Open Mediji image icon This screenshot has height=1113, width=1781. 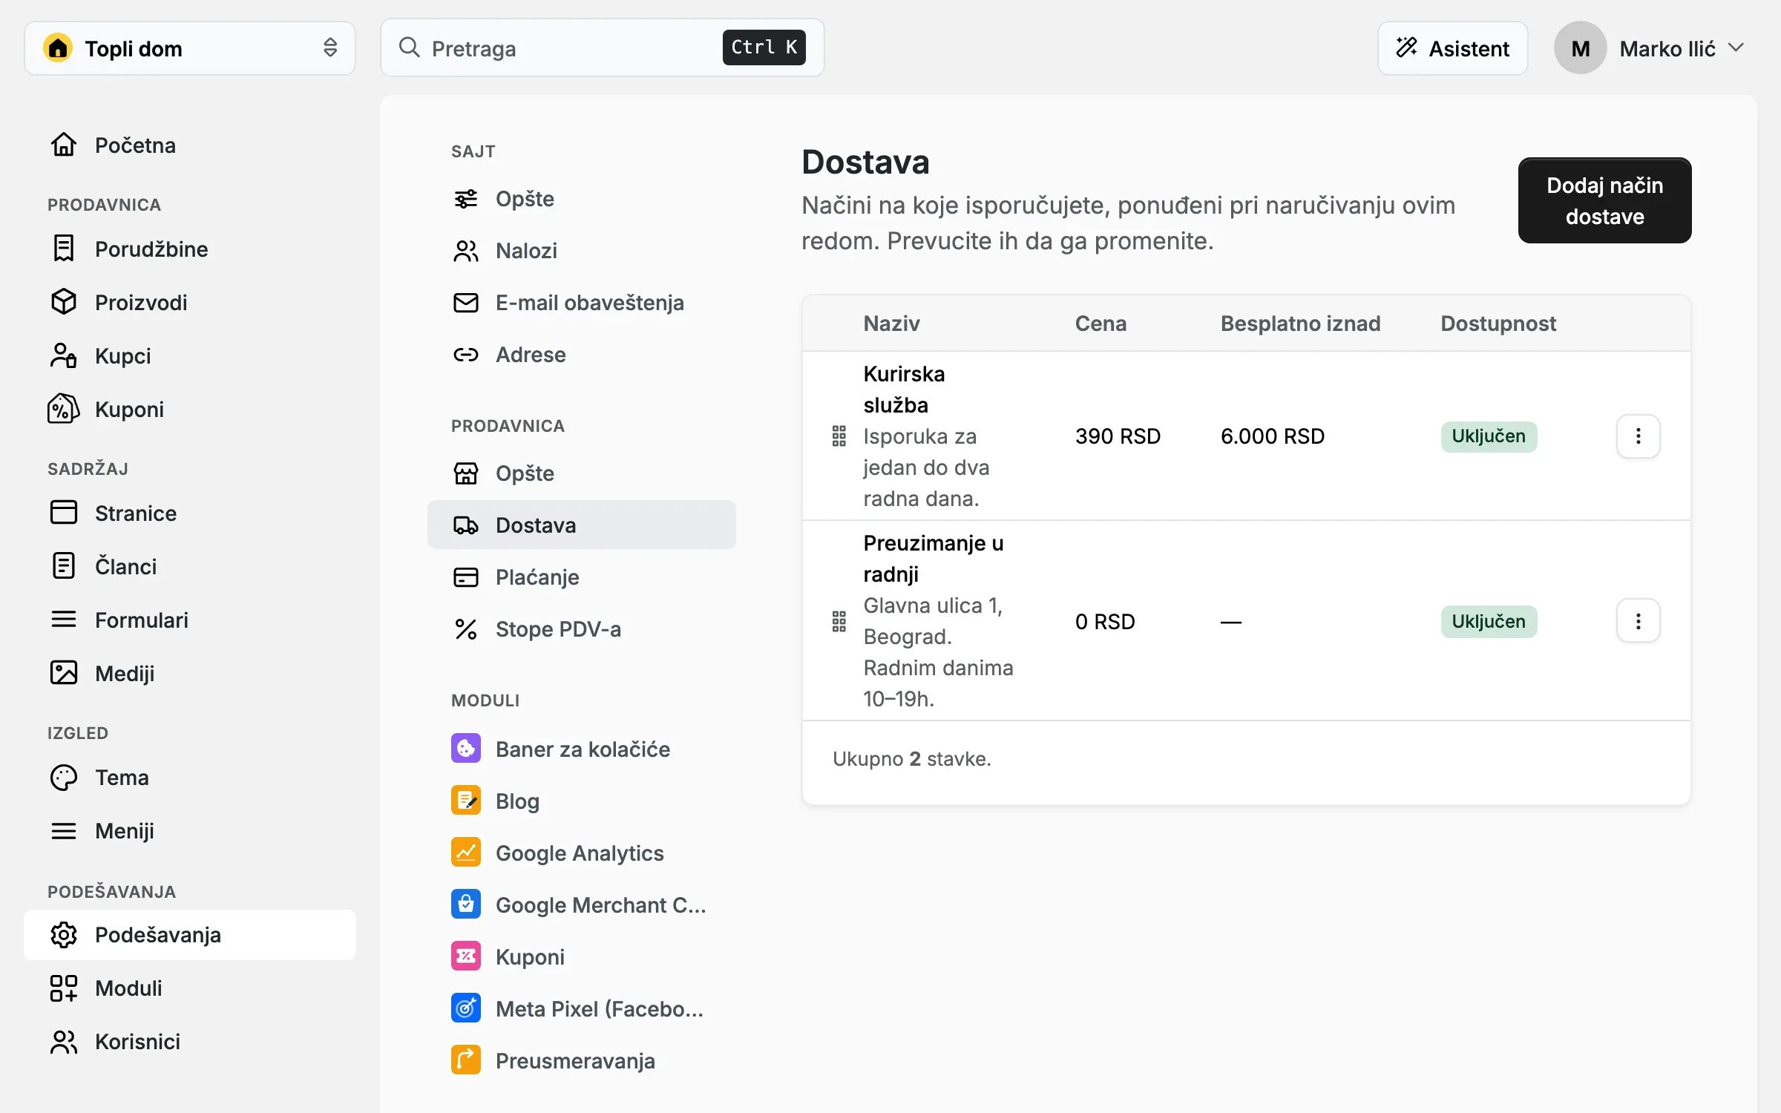(64, 673)
